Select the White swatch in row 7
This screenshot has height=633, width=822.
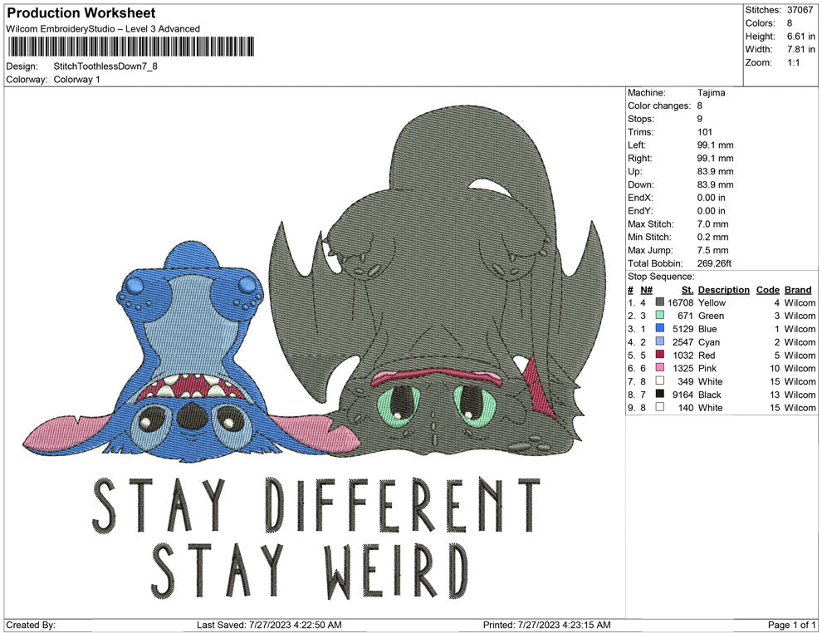(660, 381)
